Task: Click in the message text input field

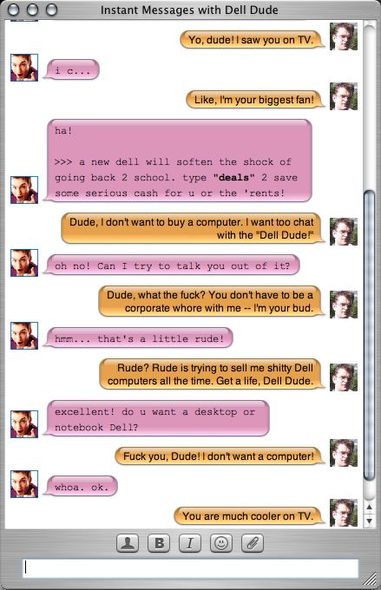Action: point(190,567)
